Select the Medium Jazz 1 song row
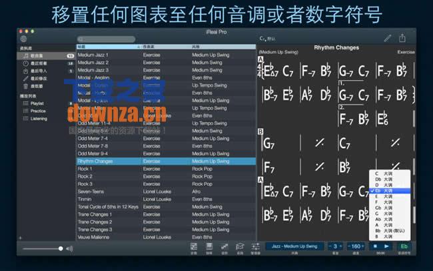This screenshot has width=433, height=271. click(x=166, y=55)
